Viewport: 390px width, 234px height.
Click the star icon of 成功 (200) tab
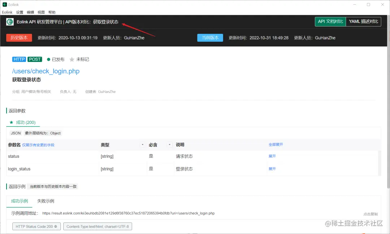point(11,122)
